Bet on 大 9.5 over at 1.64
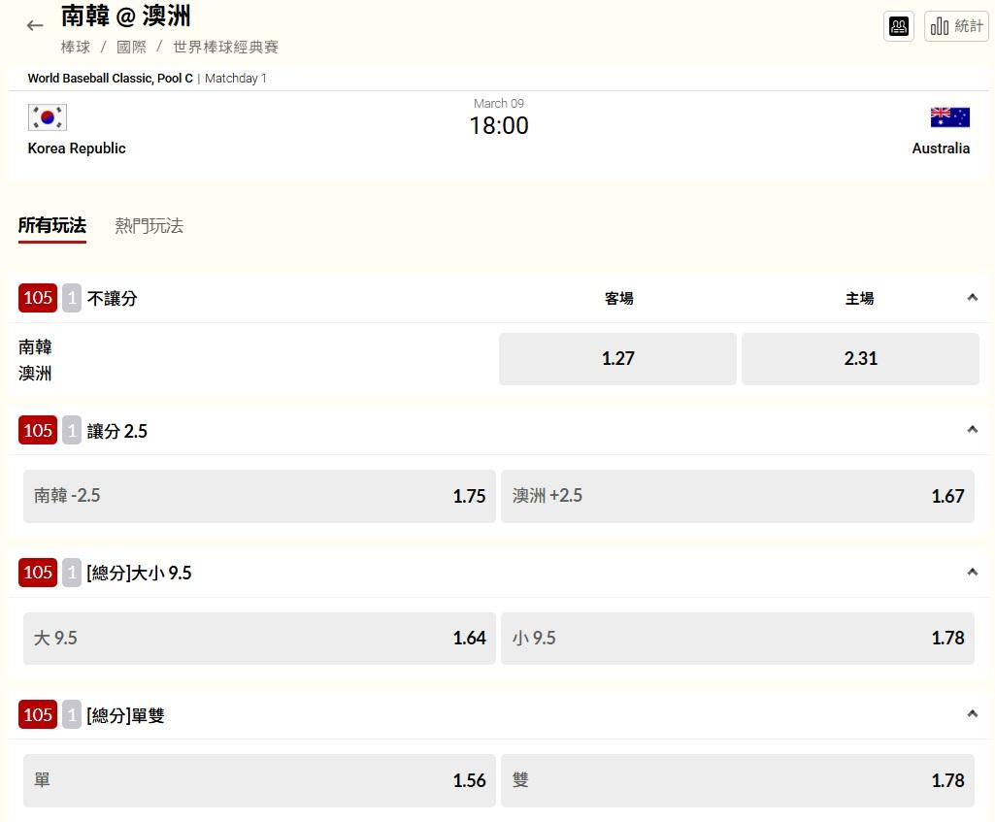This screenshot has width=995, height=822. (259, 639)
